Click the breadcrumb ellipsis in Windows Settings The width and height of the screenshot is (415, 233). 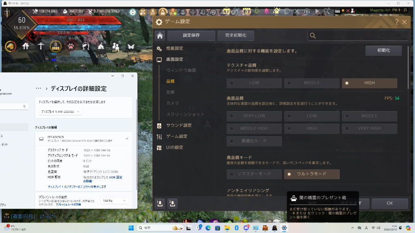coord(39,89)
